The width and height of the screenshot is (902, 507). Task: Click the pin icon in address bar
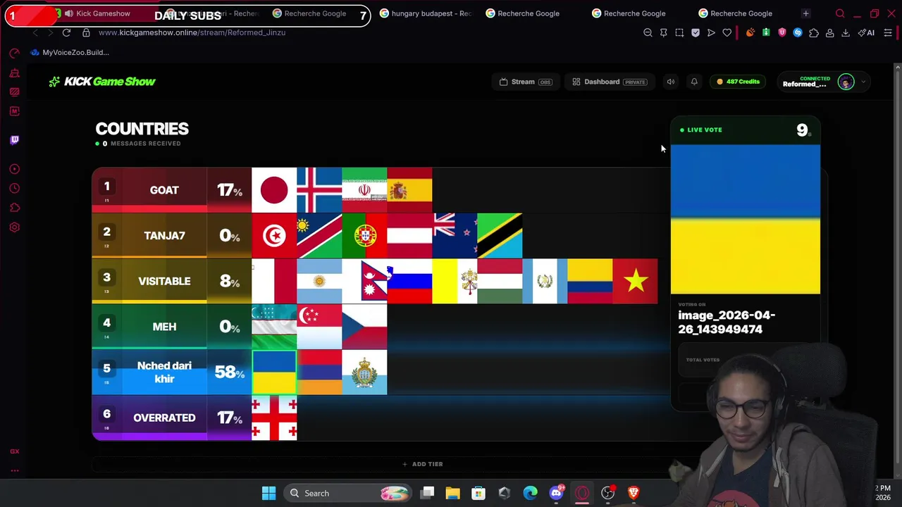click(663, 32)
